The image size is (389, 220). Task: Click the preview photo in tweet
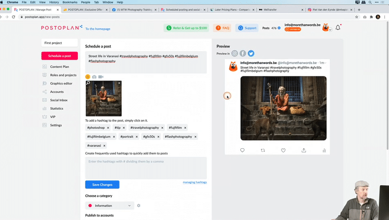(x=283, y=108)
